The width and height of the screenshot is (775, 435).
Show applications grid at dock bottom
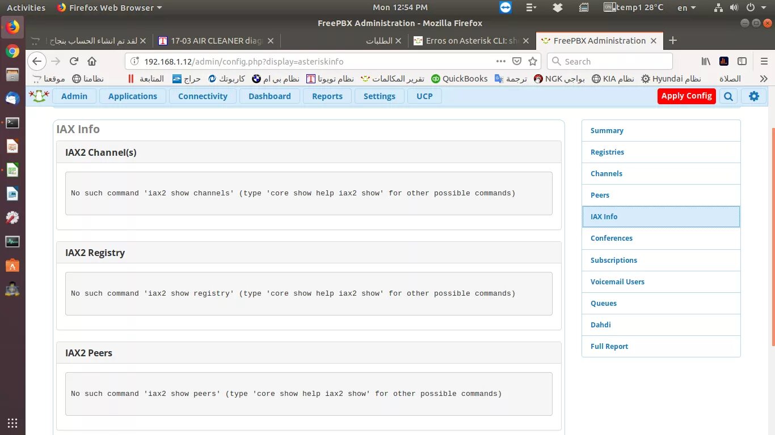click(12, 423)
